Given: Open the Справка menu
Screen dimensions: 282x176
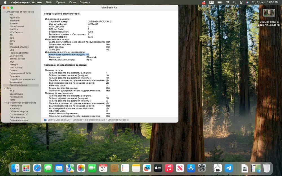Looking at the screenshot, I should tap(85, 2).
